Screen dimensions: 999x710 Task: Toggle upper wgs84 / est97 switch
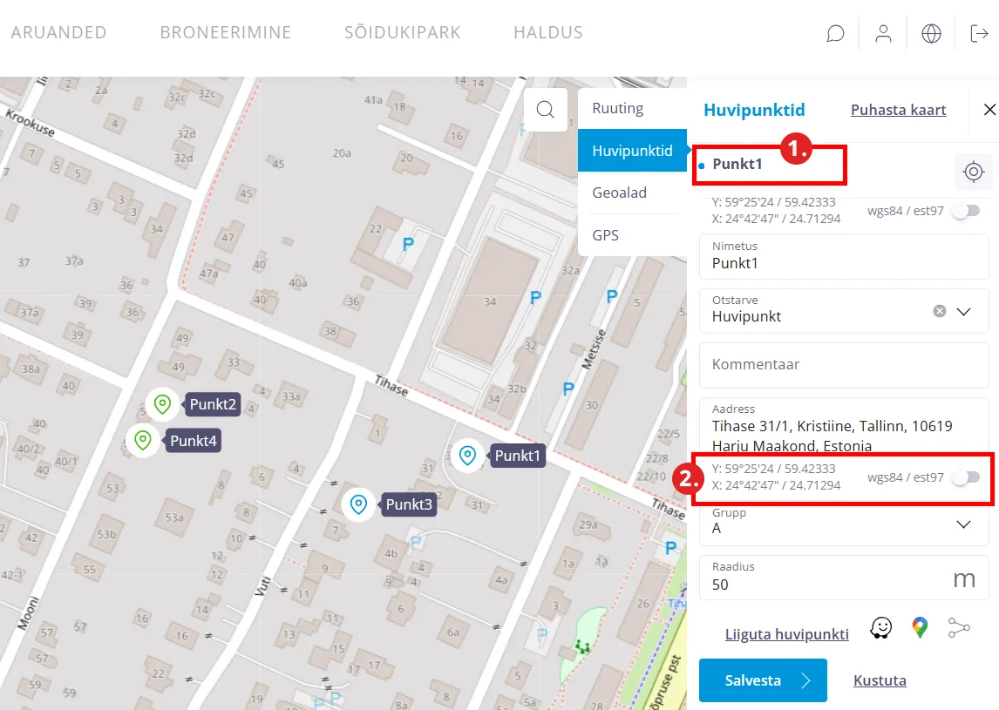tap(966, 211)
